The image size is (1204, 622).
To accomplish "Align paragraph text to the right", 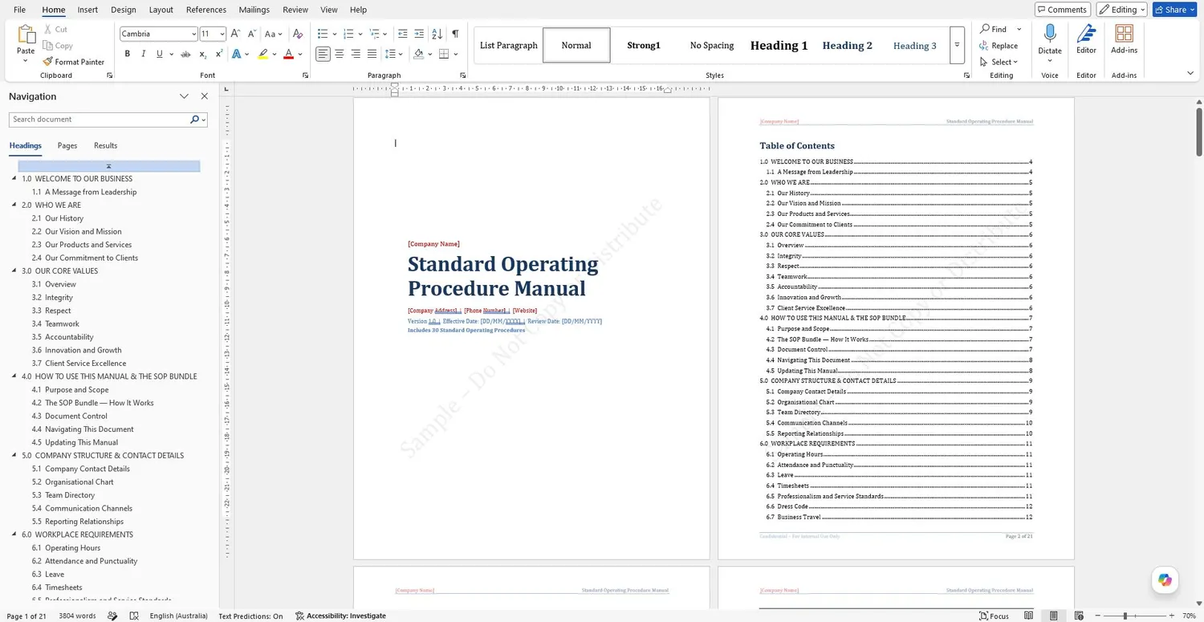I will [356, 54].
